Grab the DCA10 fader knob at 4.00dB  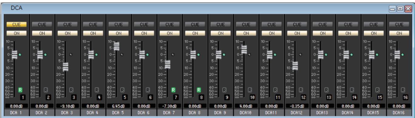point(244,49)
